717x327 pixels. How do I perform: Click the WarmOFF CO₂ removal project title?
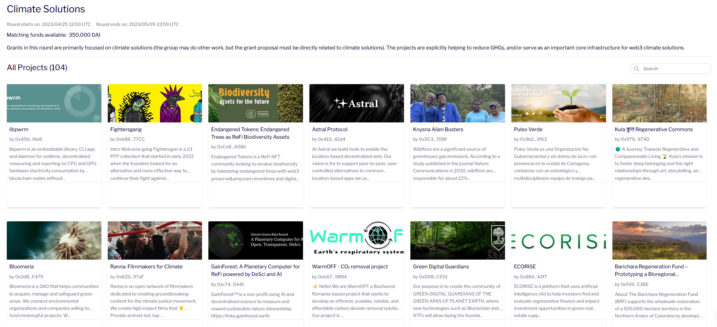point(350,267)
